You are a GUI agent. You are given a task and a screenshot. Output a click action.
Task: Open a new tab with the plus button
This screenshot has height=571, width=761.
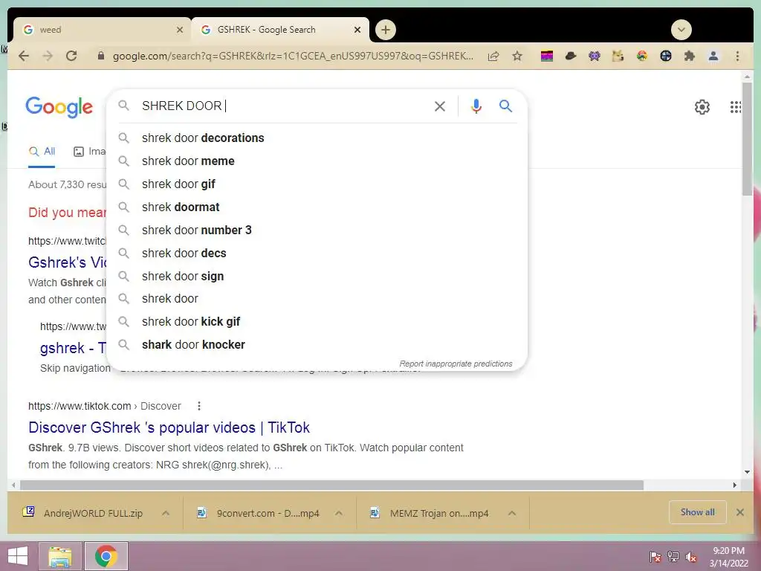tap(386, 30)
